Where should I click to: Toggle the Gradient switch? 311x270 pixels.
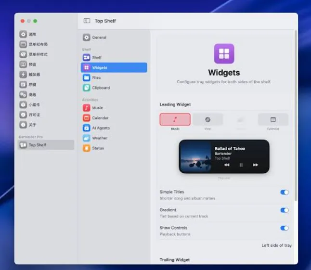285,210
